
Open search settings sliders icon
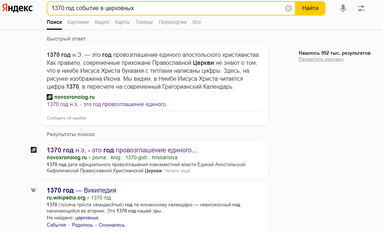(361, 8)
